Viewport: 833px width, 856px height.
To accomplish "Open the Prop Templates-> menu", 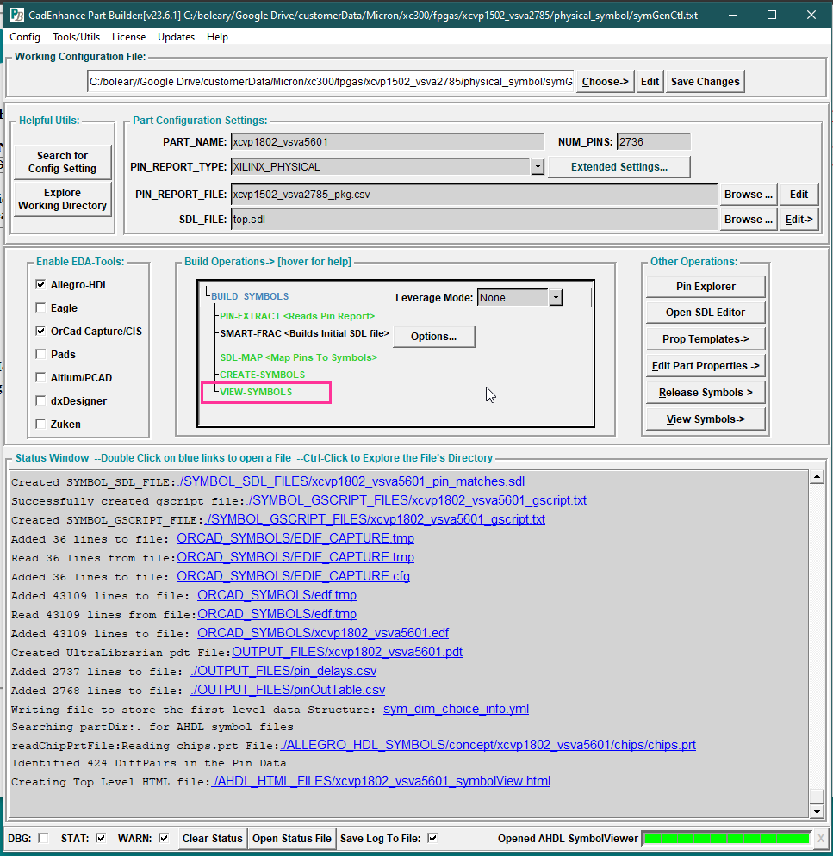I will (706, 339).
